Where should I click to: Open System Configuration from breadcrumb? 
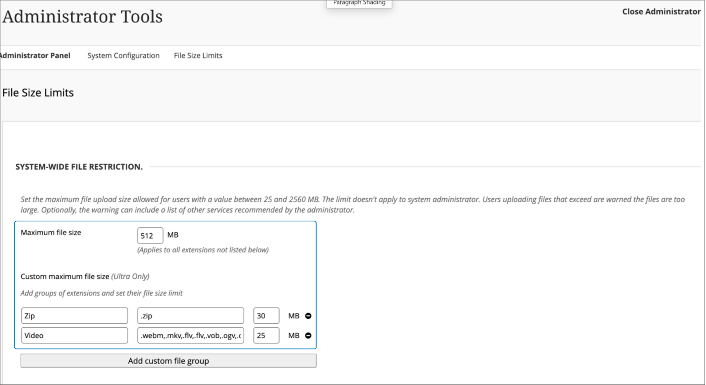[x=123, y=55]
